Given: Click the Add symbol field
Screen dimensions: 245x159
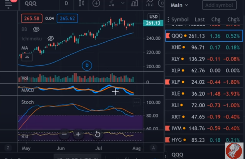Looking at the screenshot, I should point(219,5).
